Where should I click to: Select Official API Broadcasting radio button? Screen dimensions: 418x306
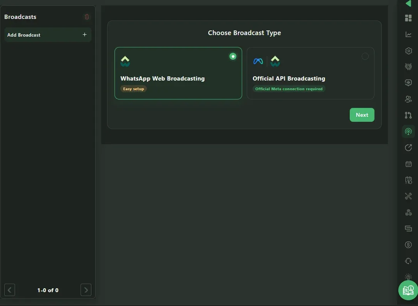(365, 56)
